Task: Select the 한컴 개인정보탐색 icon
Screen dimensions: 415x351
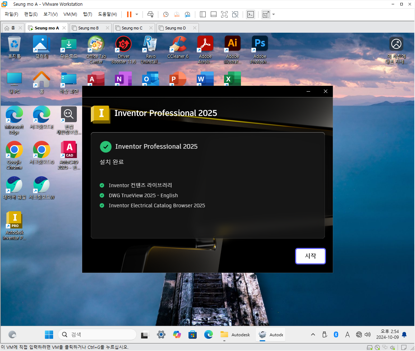Action: (x=69, y=120)
